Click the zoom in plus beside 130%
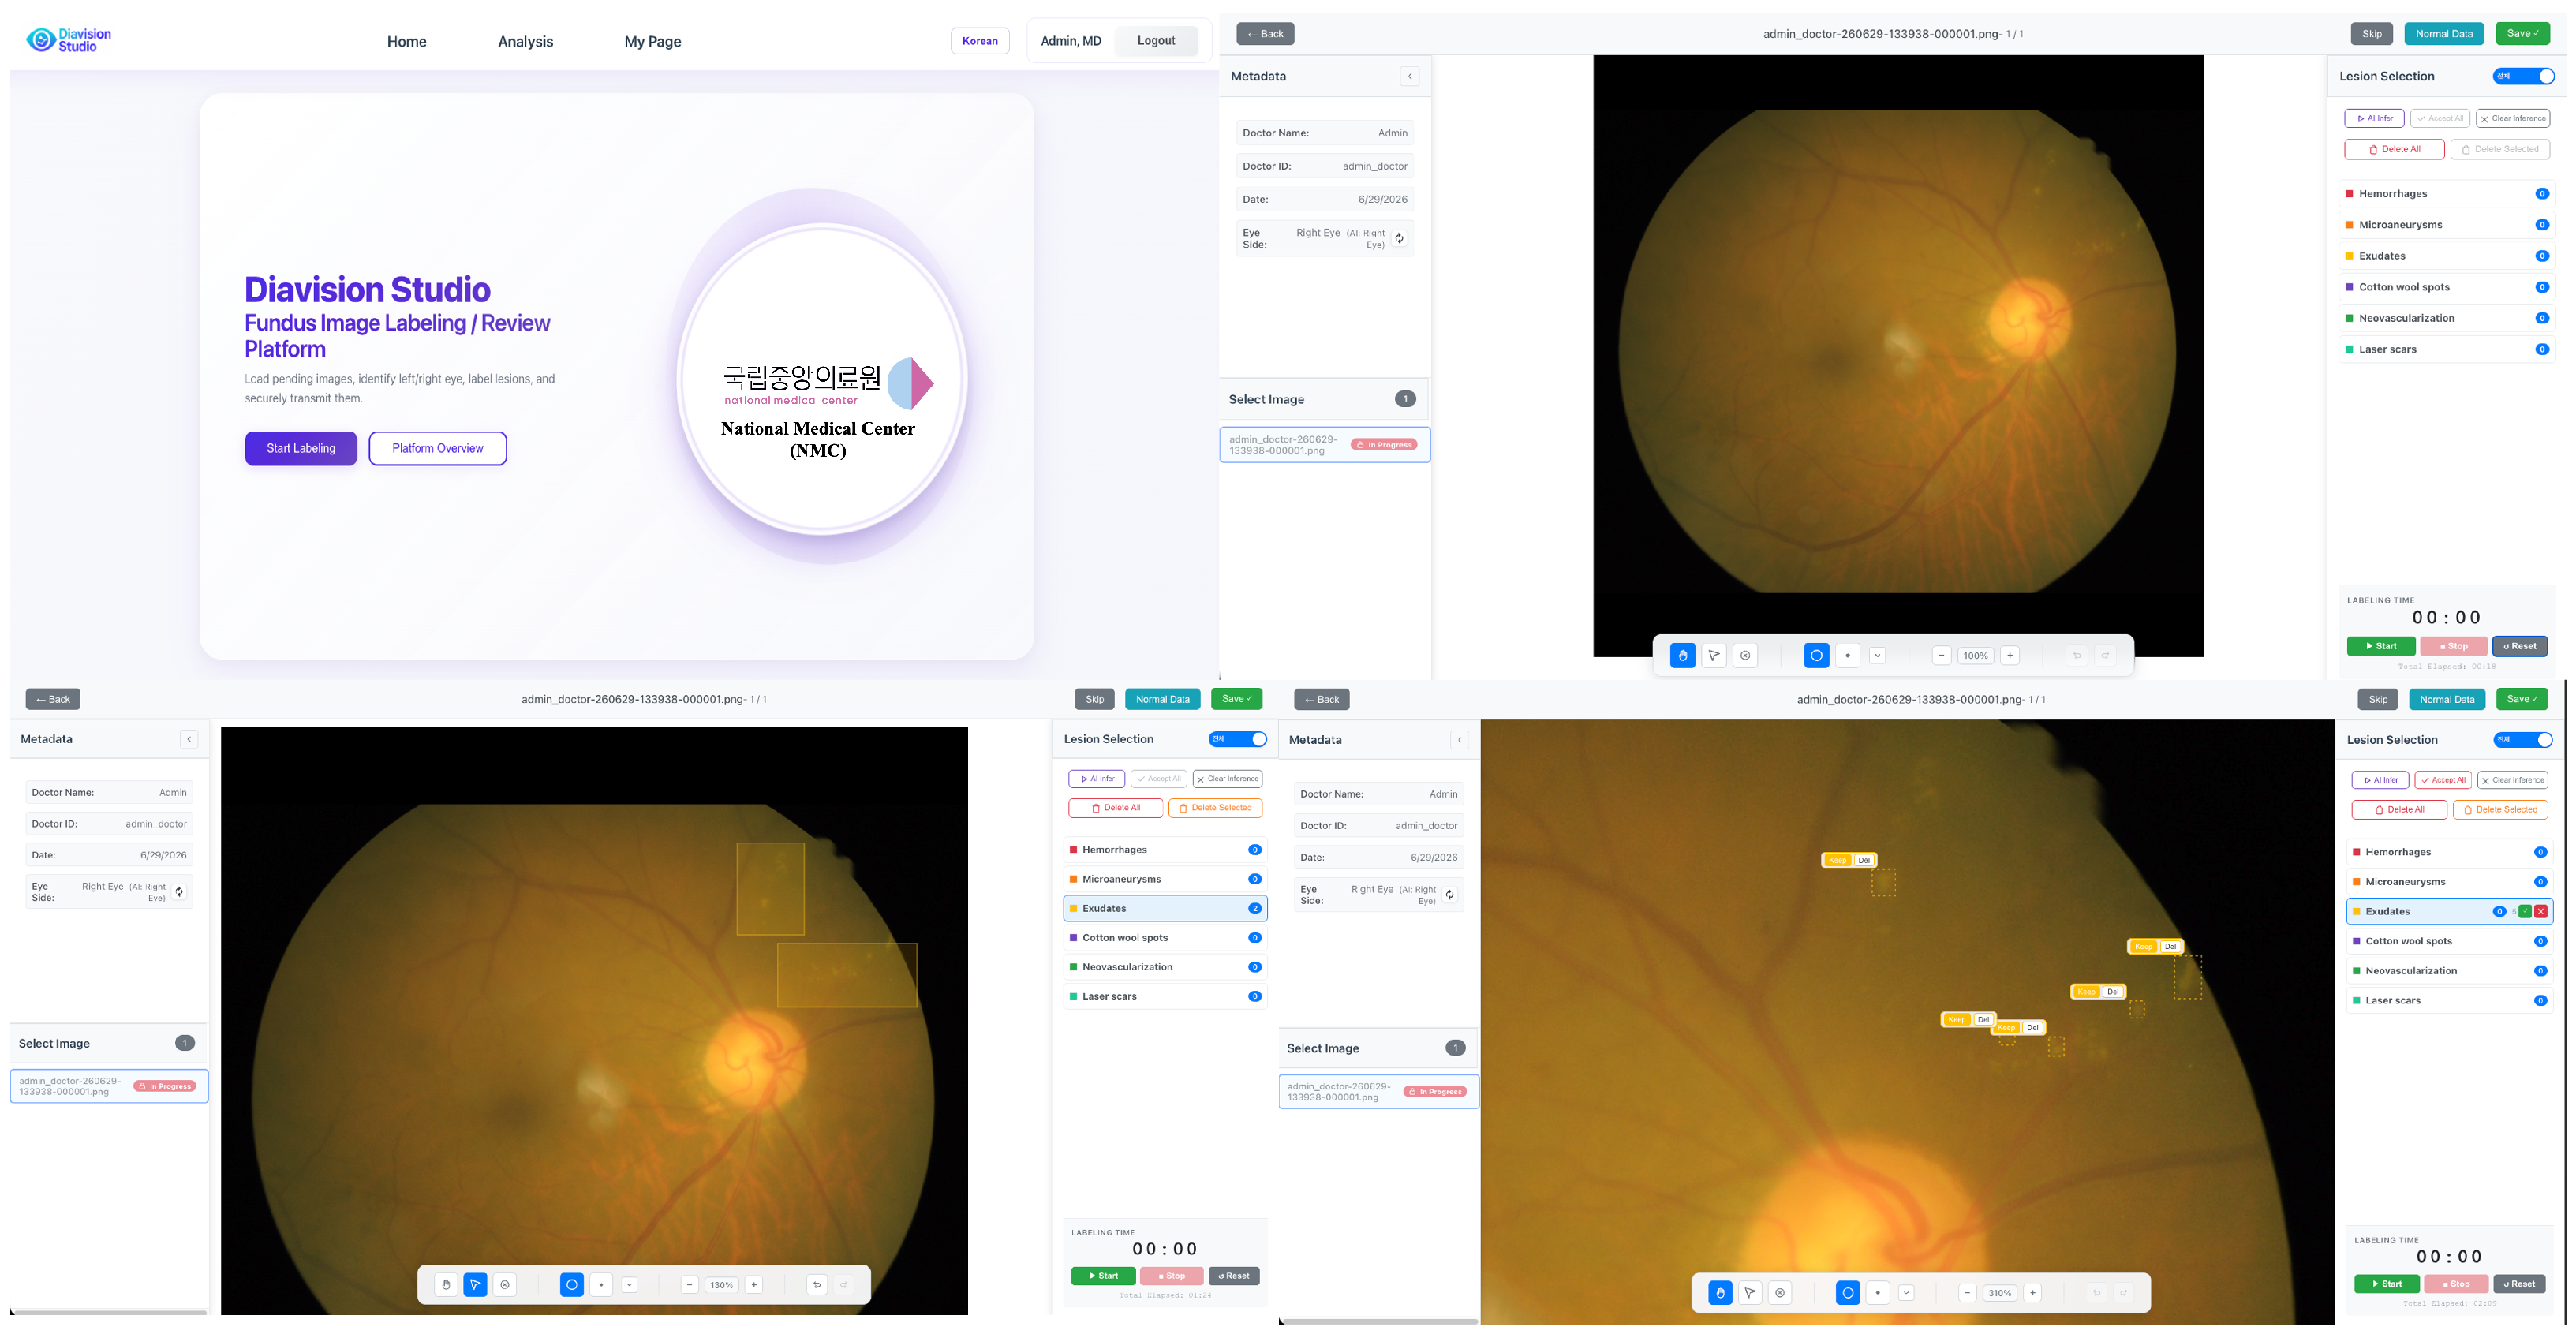This screenshot has height=1334, width=2576. click(754, 1285)
